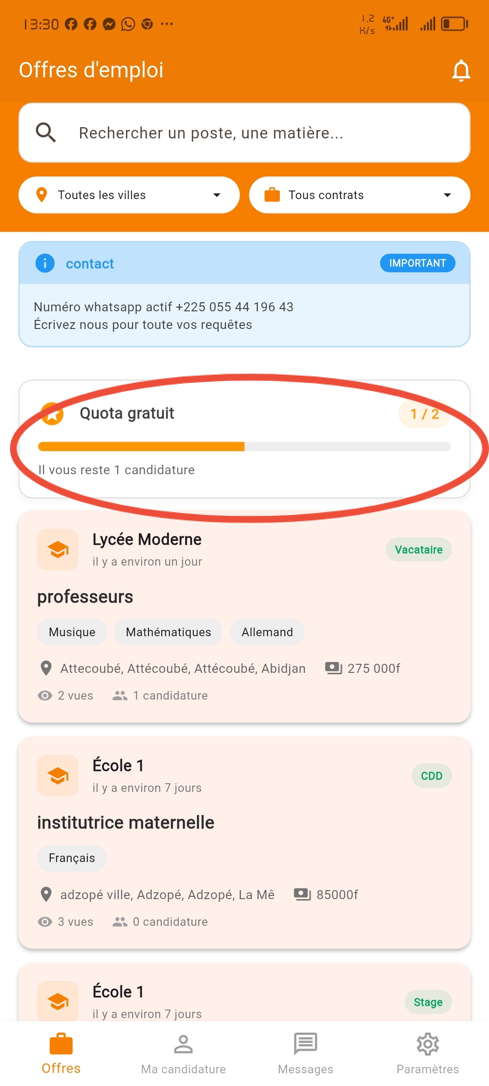Toggle the Français filter chip
The height and width of the screenshot is (1086, 489).
(x=72, y=858)
